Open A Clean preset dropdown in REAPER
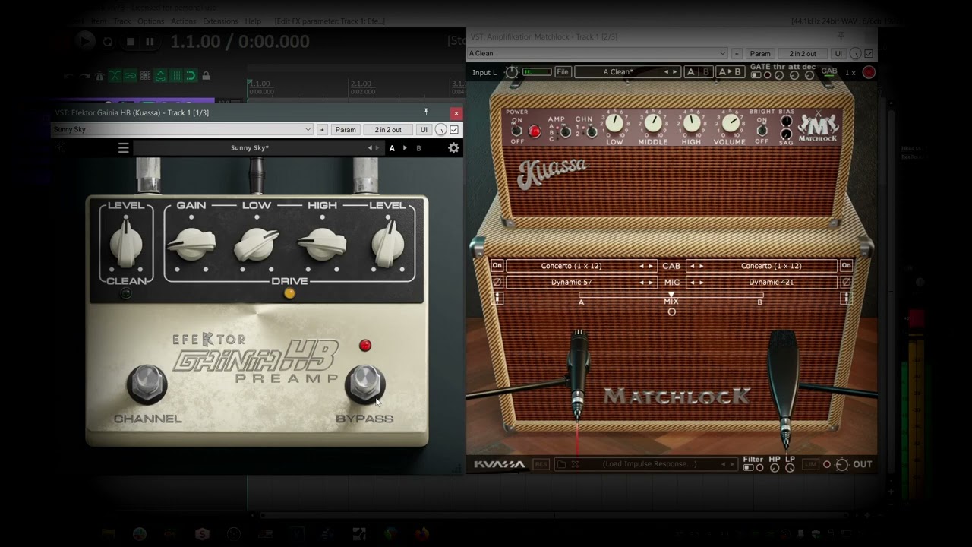The width and height of the screenshot is (972, 547). pos(598,54)
